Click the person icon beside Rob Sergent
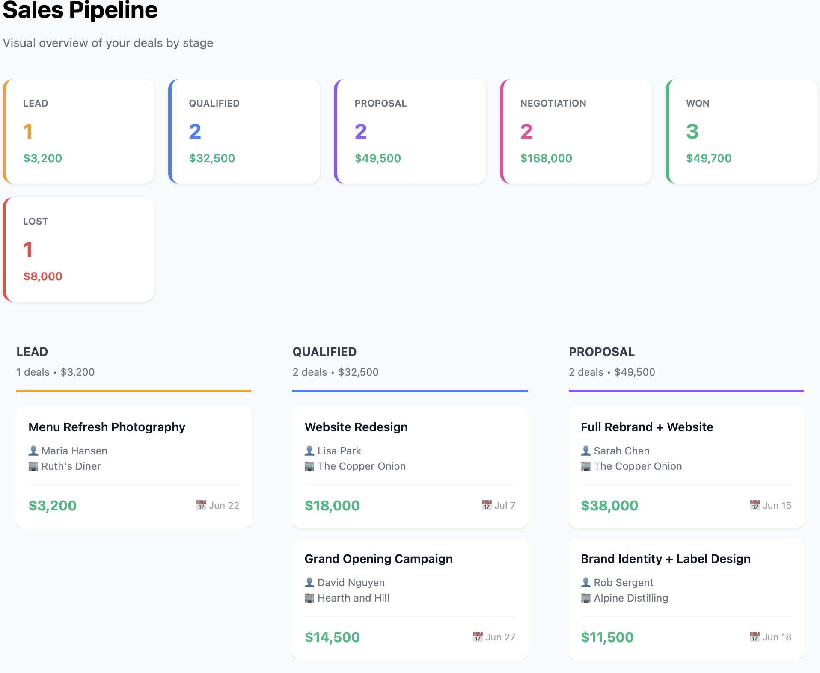Viewport: 820px width, 673px height. [586, 582]
